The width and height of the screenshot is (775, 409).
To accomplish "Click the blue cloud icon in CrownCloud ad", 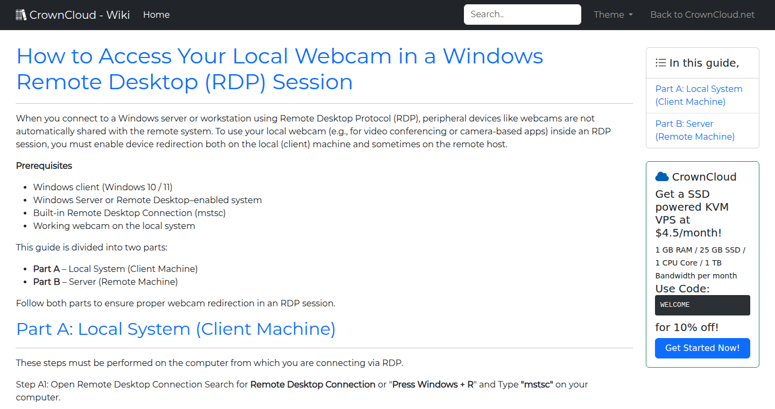I will (662, 177).
